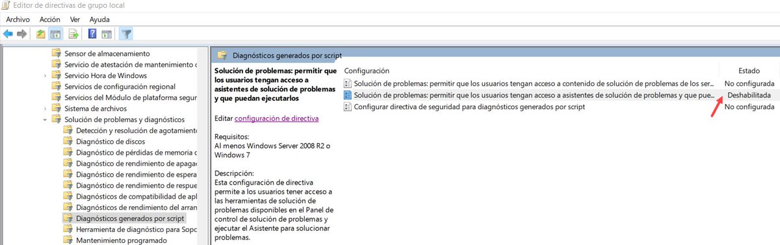780x245 pixels.
Task: Click the blue Back arrow in toolbar
Action: (x=8, y=34)
